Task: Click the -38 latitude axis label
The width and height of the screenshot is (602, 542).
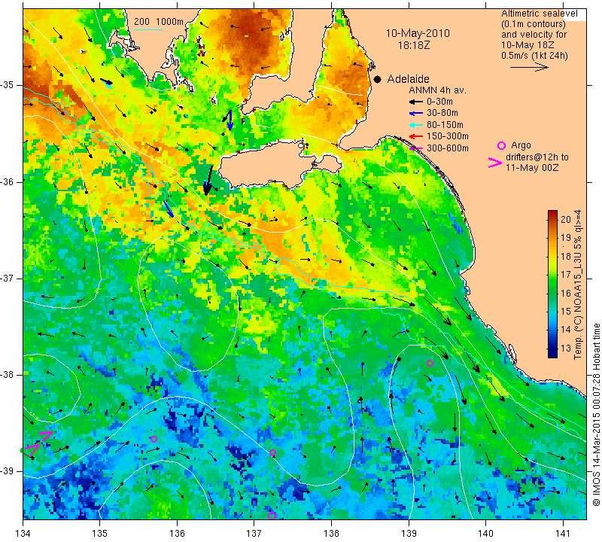Action: pos(7,375)
